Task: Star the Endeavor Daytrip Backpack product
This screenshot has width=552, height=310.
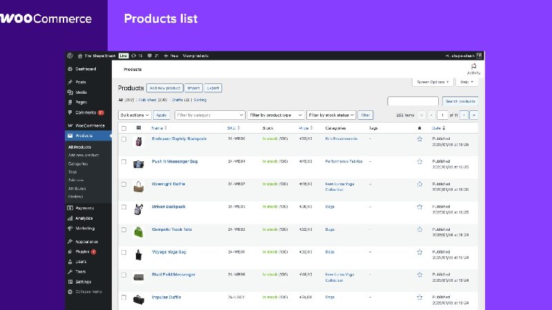Action: 420,139
